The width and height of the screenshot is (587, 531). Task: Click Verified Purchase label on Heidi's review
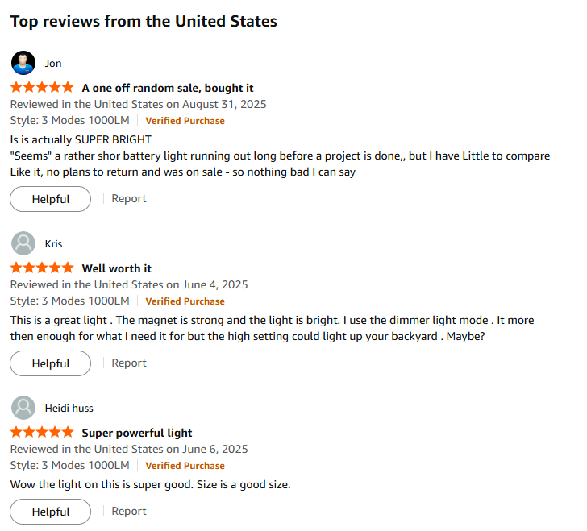[x=185, y=466]
